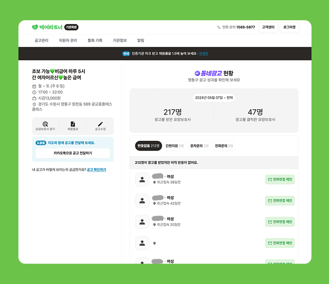Click 전화면접 제안 for 20일전 applicant
This screenshot has width=329, height=284.
(x=280, y=222)
